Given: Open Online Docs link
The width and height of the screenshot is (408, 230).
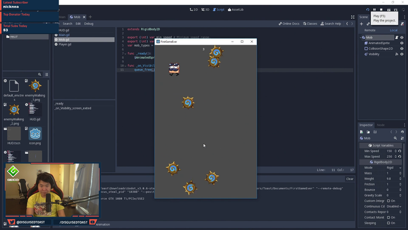Looking at the screenshot, I should [x=289, y=24].
